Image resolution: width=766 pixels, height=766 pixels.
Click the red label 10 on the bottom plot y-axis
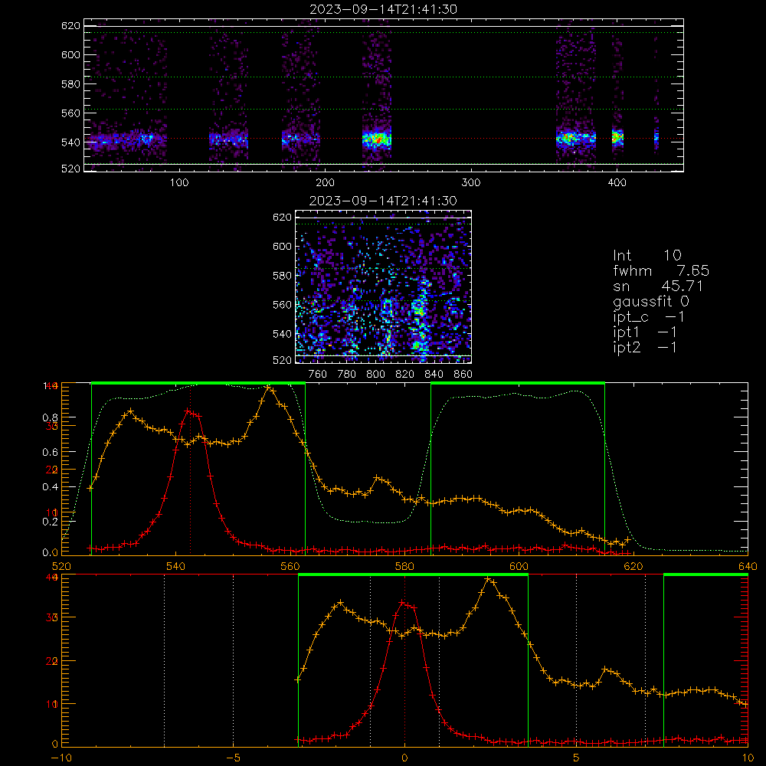coord(52,704)
